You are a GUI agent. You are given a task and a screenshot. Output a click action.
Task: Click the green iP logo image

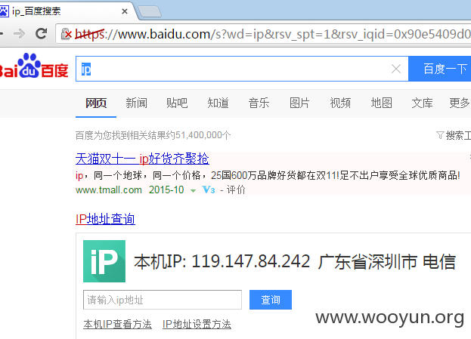coord(104,261)
